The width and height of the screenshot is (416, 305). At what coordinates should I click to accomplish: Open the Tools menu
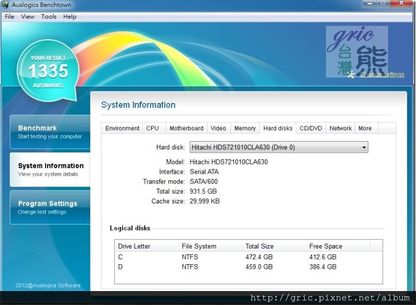pos(49,17)
